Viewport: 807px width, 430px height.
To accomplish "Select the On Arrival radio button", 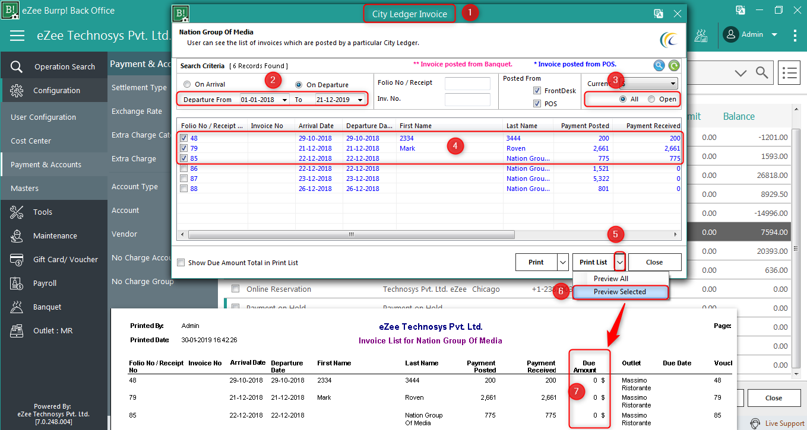I will (x=187, y=84).
